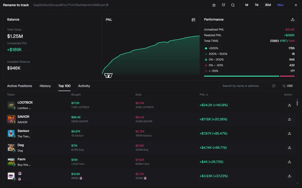The width and height of the screenshot is (302, 188).
Task: Select the 1d time range
Action: (247, 5)
